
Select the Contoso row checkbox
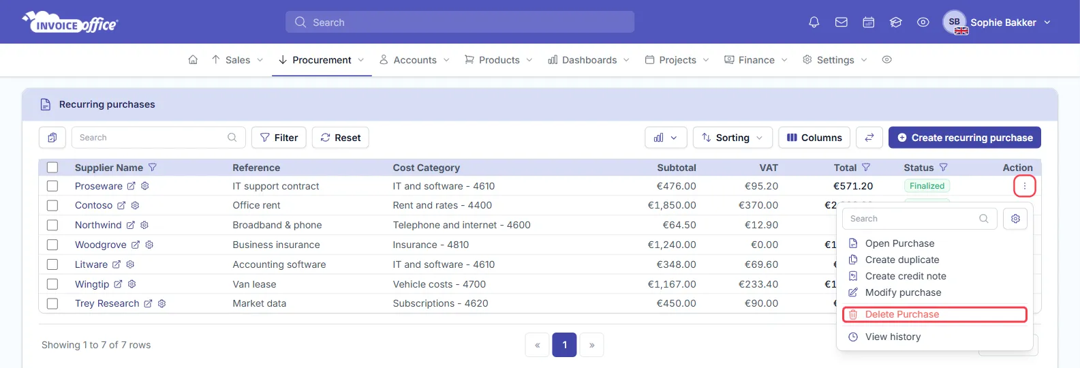(52, 205)
